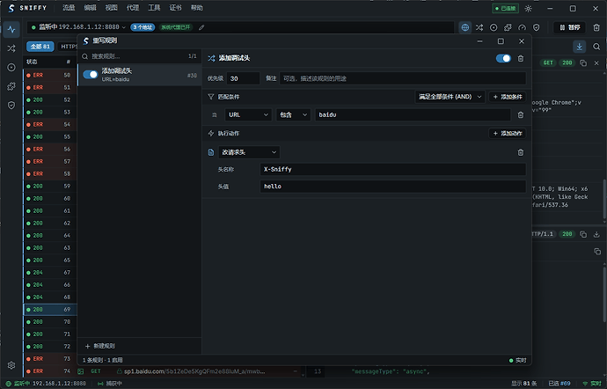Viewport: 607px width, 389px height.
Task: Open the 证书 menu
Action: coord(175,8)
